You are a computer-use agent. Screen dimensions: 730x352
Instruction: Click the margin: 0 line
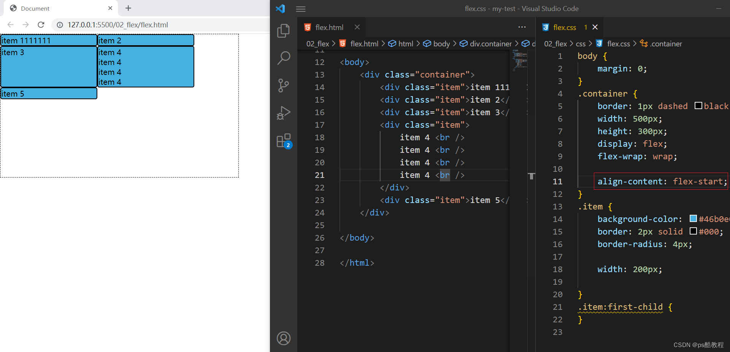(x=622, y=68)
